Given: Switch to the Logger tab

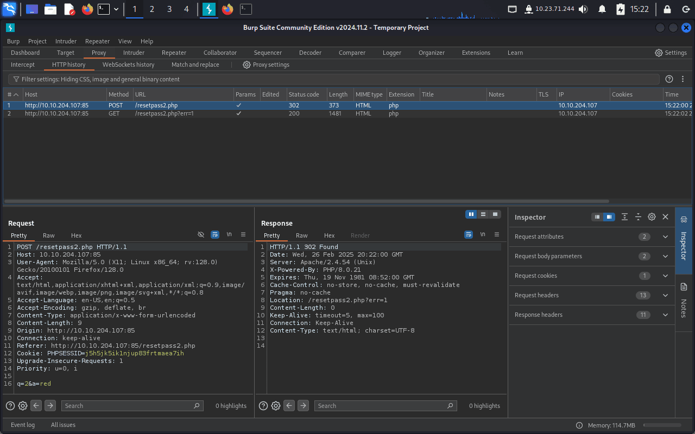Looking at the screenshot, I should 392,53.
